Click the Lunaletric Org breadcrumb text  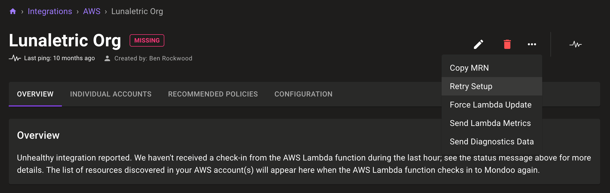137,11
